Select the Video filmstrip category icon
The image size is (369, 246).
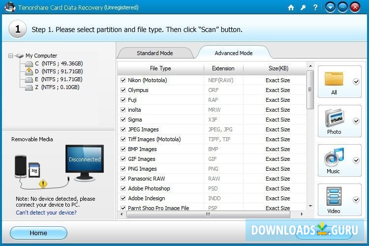(x=334, y=197)
